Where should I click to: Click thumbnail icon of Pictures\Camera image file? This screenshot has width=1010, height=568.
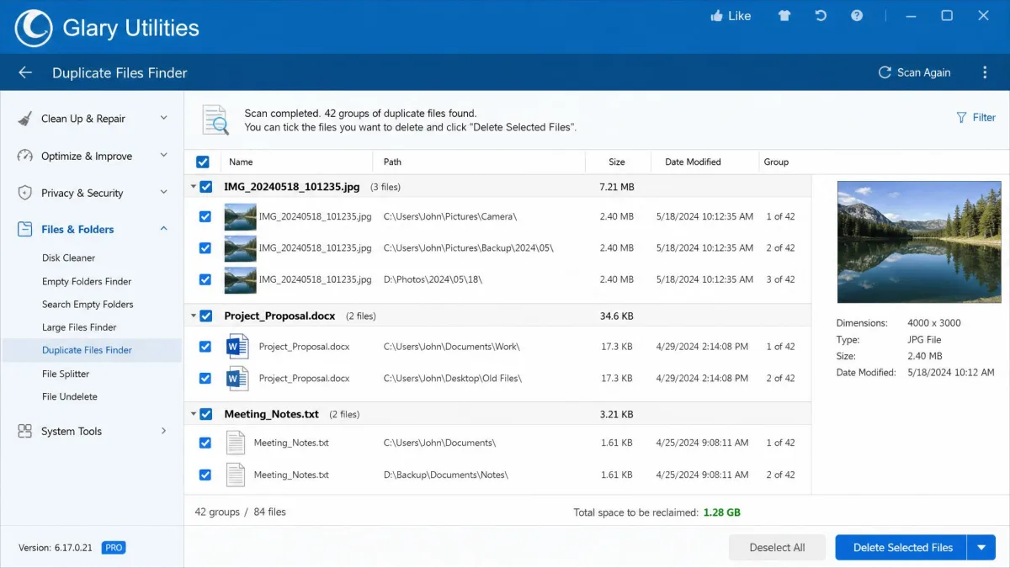point(240,217)
